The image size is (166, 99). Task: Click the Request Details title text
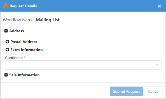point(23,6)
